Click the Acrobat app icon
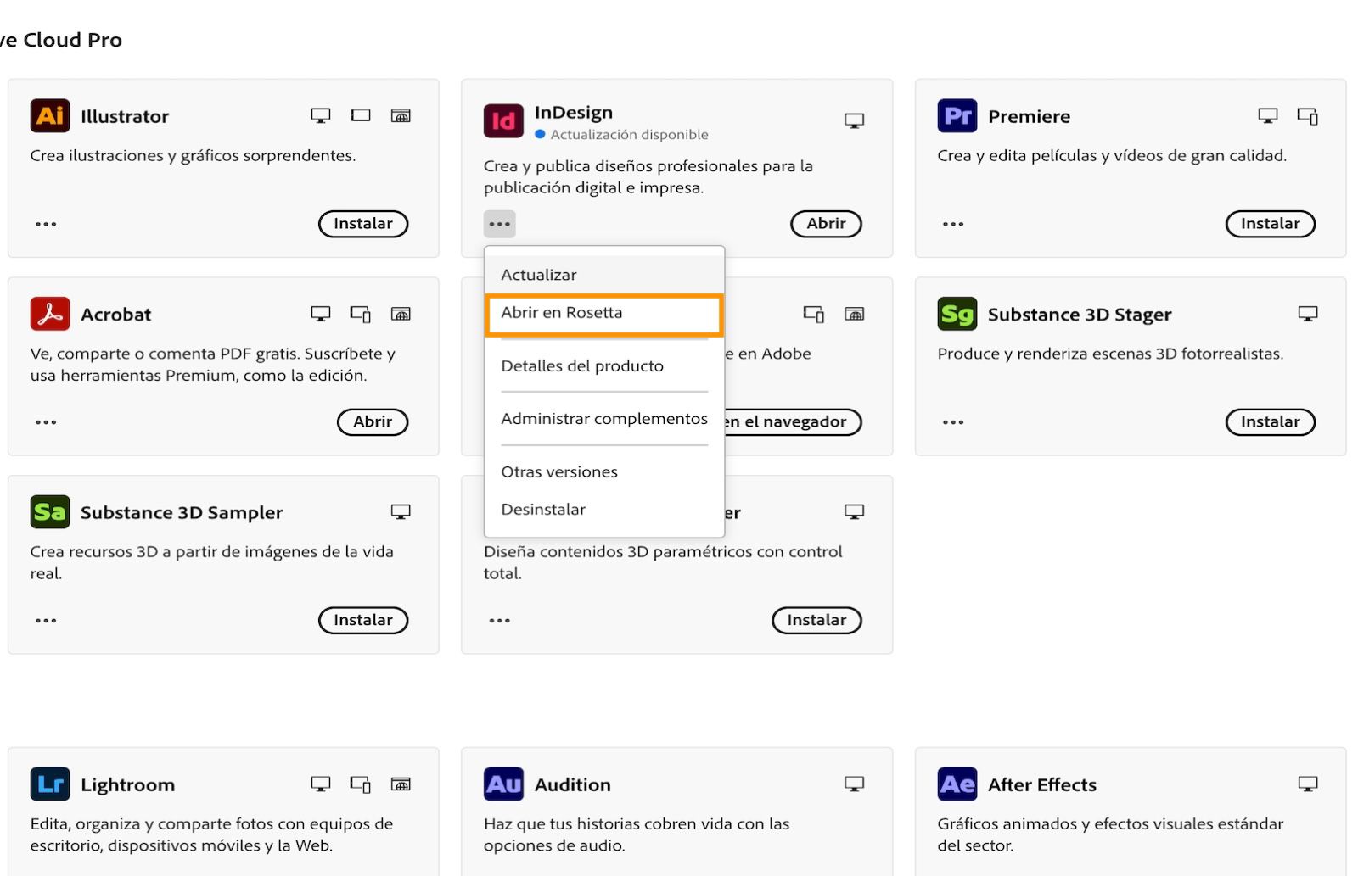The height and width of the screenshot is (876, 1358). tap(50, 314)
